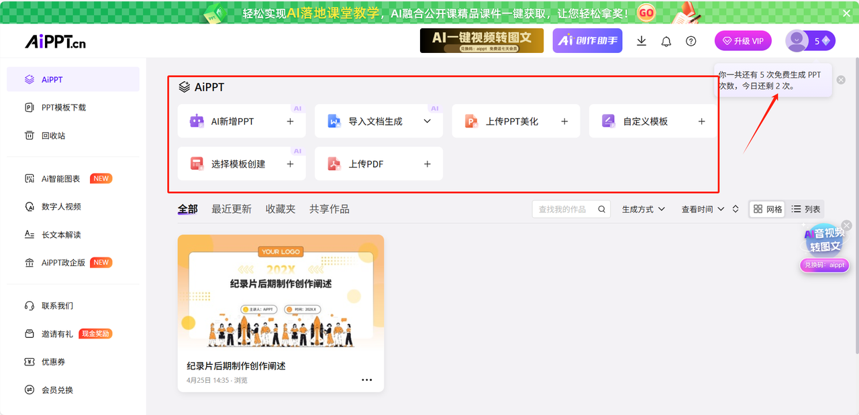Click the 自定义模板 card
859x415 pixels.
click(x=653, y=121)
